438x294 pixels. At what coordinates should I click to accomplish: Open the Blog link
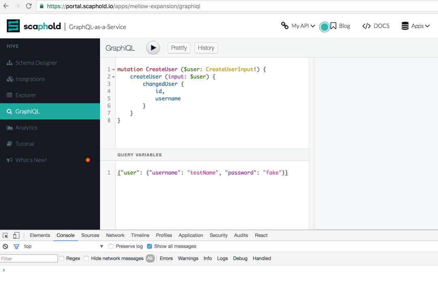pyautogui.click(x=340, y=26)
